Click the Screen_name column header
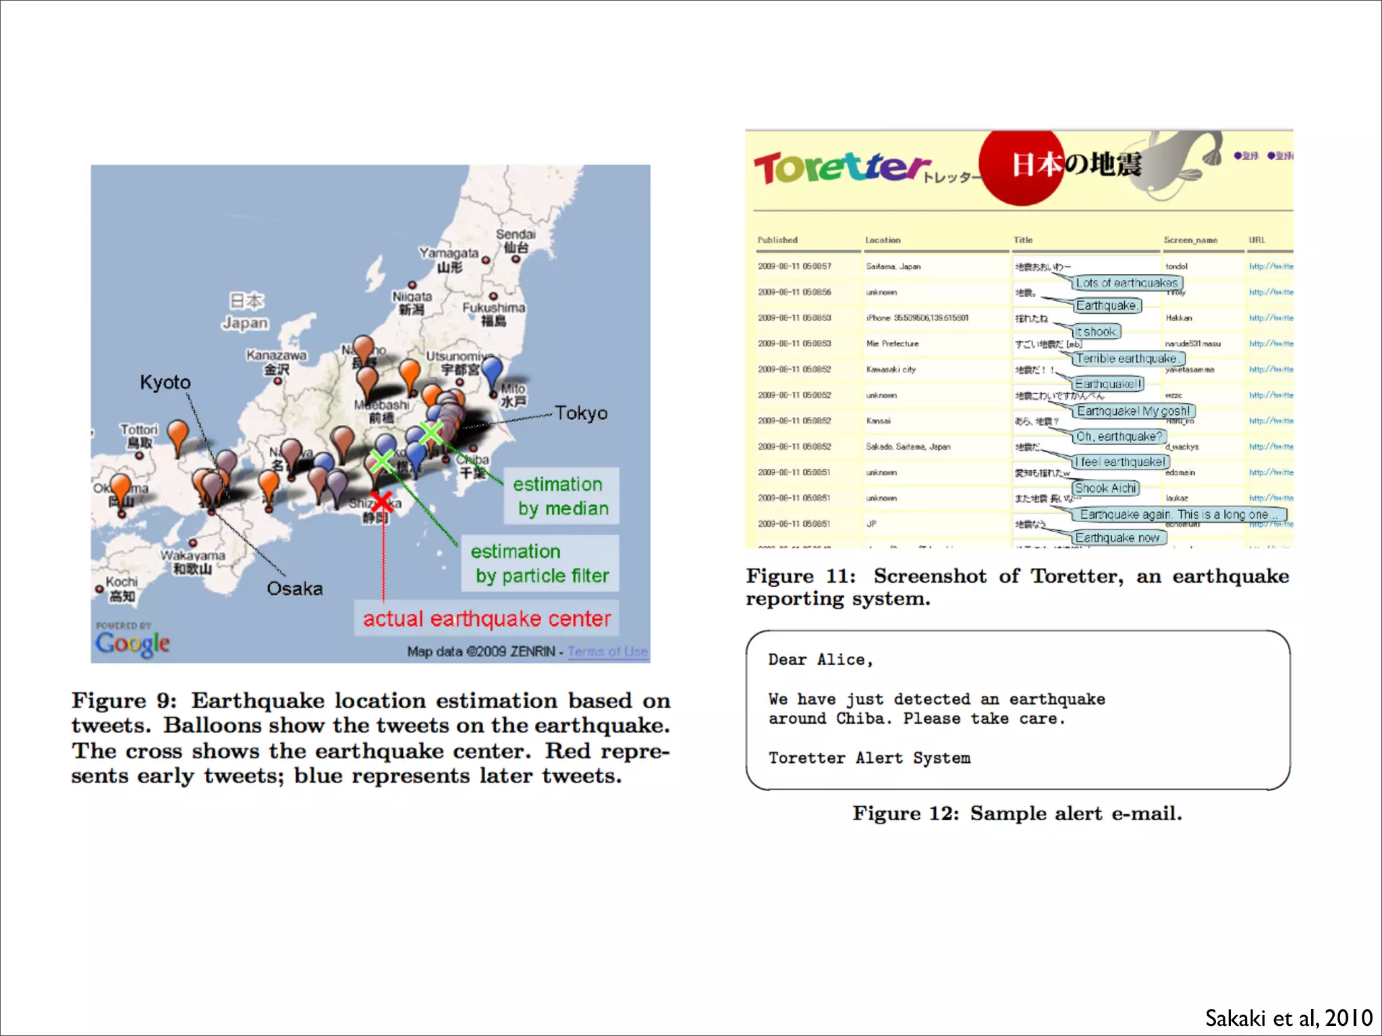The height and width of the screenshot is (1036, 1382). pyautogui.click(x=1190, y=240)
